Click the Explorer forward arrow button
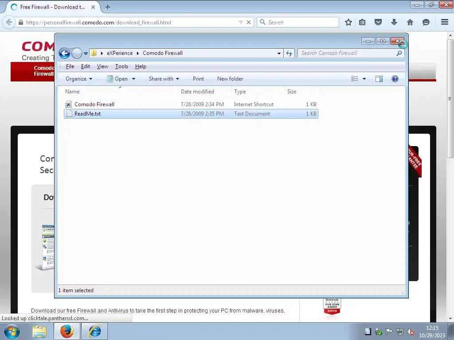454x340 pixels. (x=77, y=53)
